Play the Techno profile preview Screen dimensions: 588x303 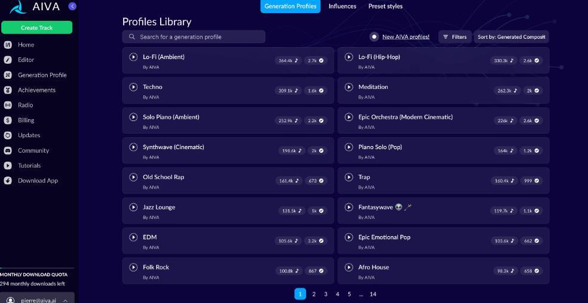(133, 87)
